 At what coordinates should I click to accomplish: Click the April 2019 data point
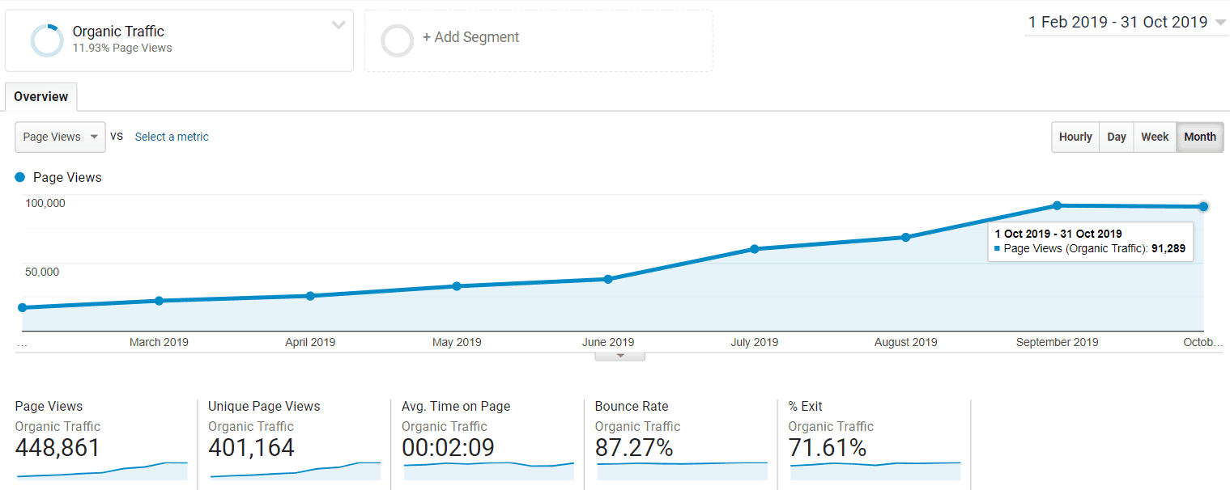[310, 296]
